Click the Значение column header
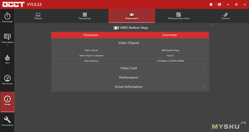 [x=169, y=35]
